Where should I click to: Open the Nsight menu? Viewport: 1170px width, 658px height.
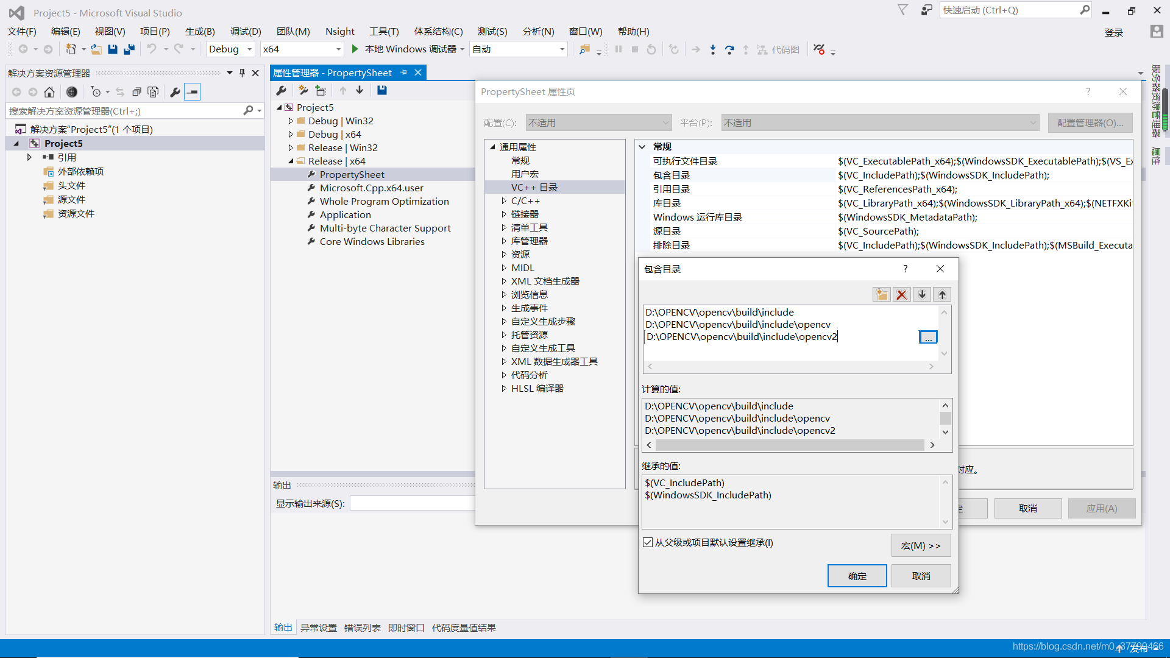pyautogui.click(x=339, y=32)
